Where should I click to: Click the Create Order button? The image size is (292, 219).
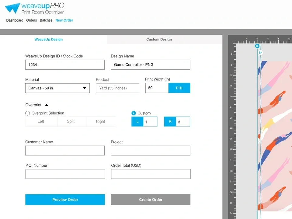coord(151,200)
